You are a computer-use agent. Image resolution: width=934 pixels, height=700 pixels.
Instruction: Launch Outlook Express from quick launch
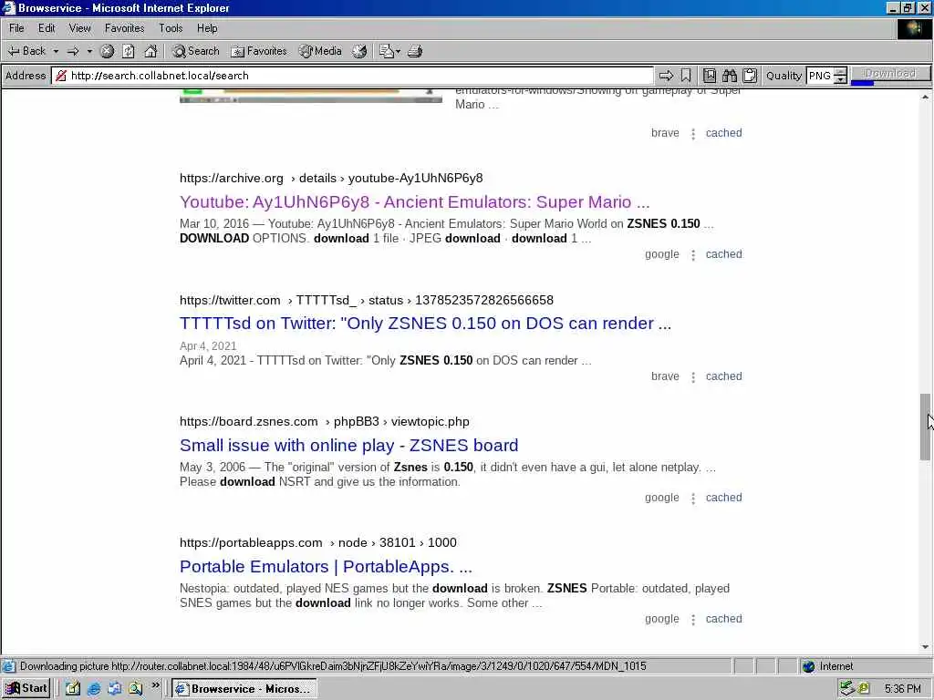[114, 689]
